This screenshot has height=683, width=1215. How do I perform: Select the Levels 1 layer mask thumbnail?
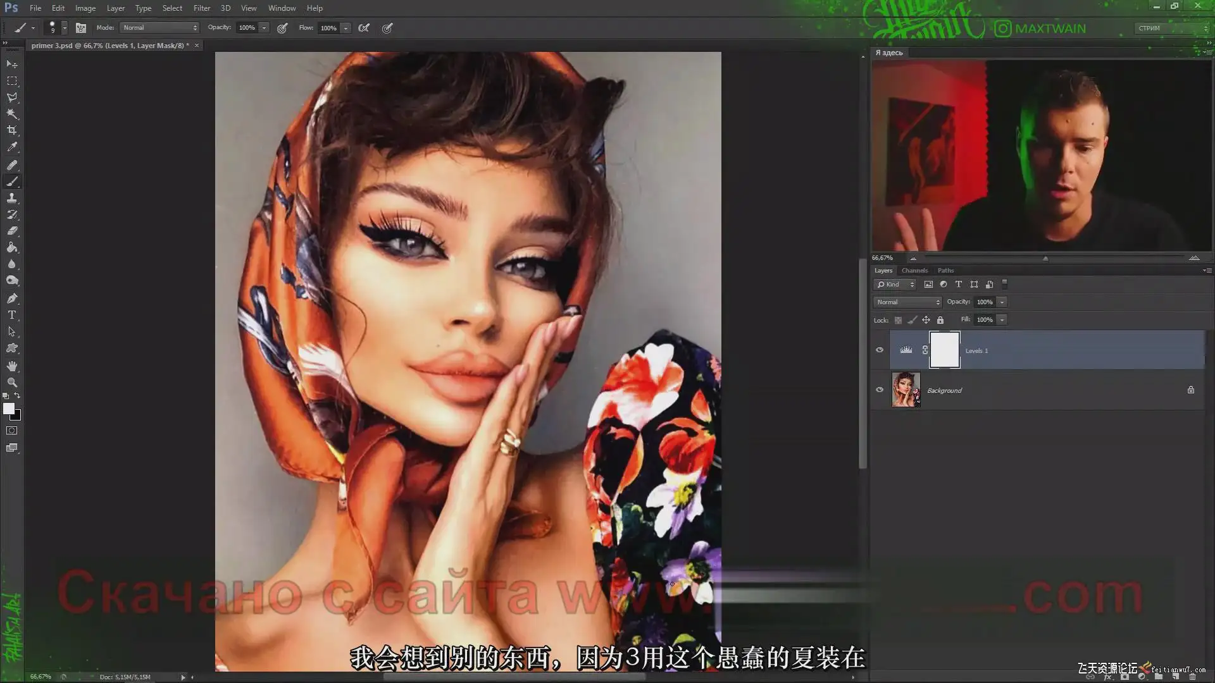[944, 350]
